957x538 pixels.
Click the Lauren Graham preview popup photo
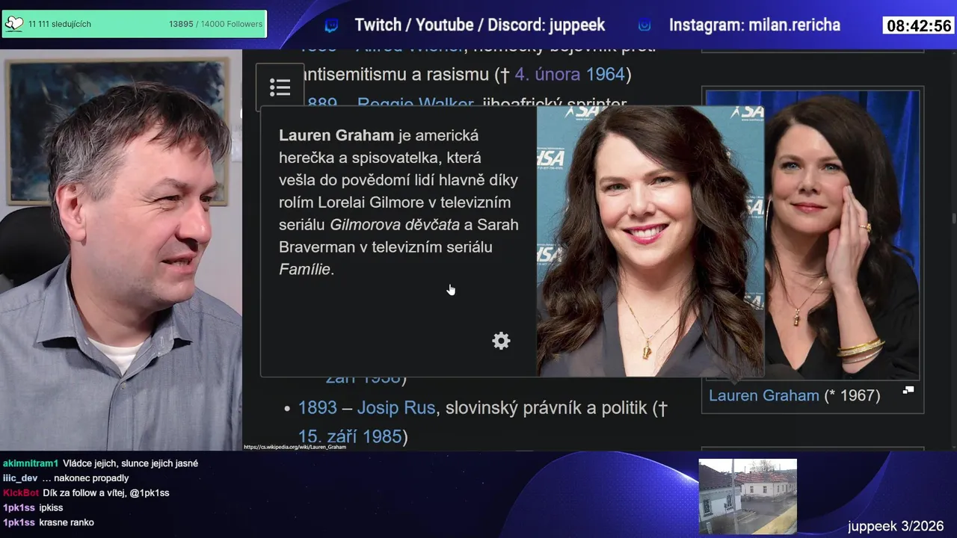point(650,241)
